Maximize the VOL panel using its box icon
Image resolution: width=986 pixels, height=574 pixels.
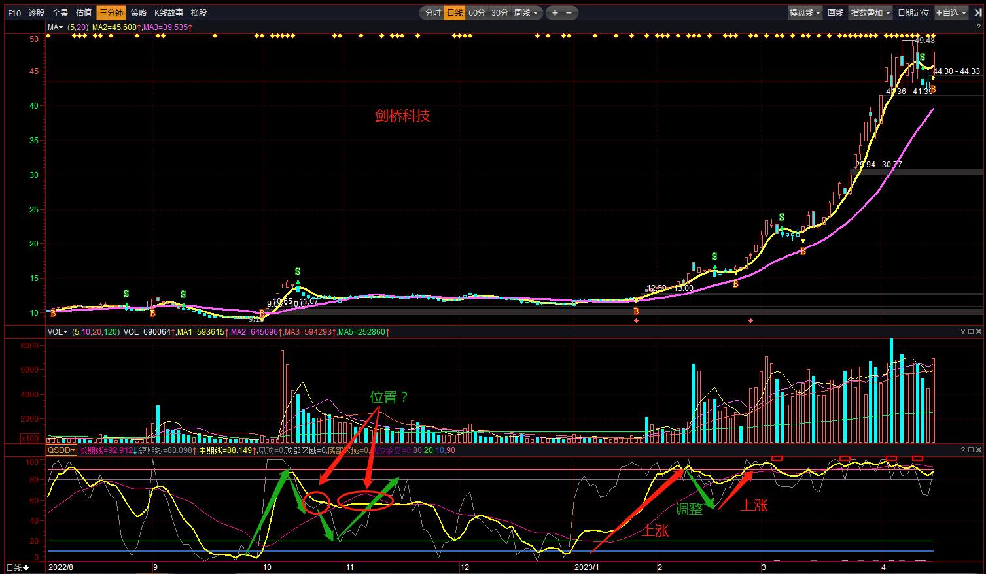[x=970, y=332]
